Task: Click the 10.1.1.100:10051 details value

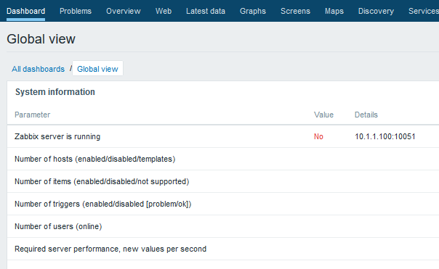Action: (x=385, y=136)
